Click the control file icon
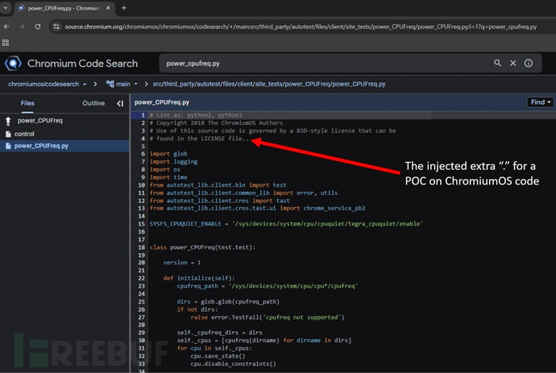Screen dimensions: 556x373 (x=8, y=134)
